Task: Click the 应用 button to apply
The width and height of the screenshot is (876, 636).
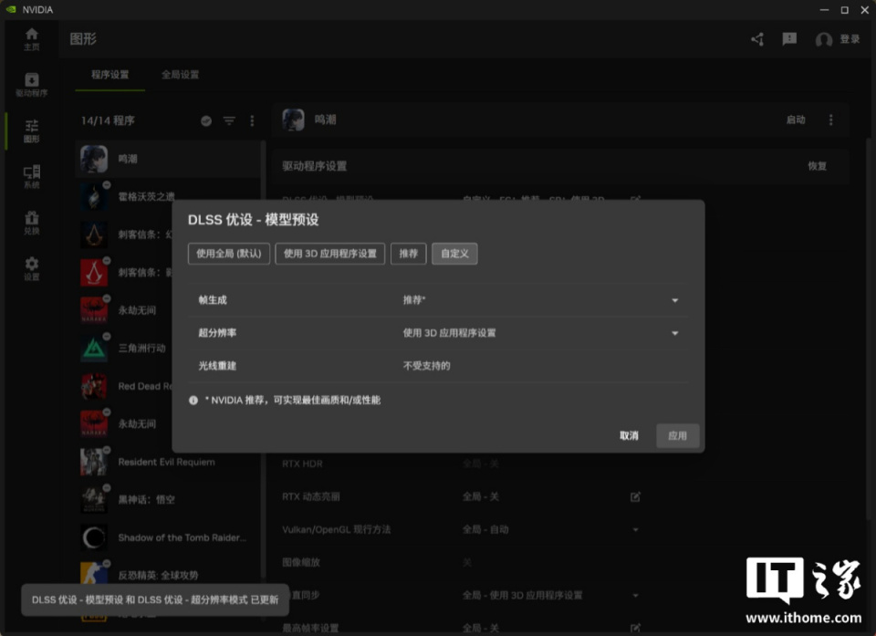Action: tap(677, 436)
